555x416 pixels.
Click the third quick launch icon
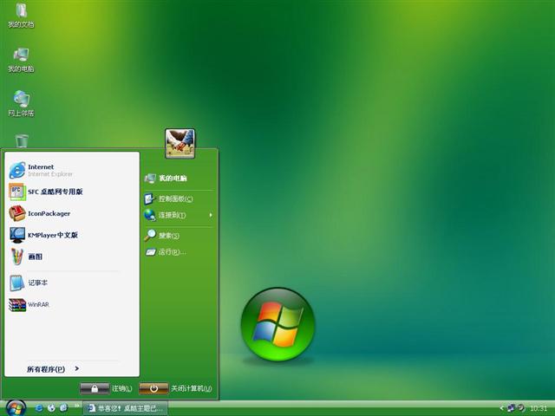point(63,408)
